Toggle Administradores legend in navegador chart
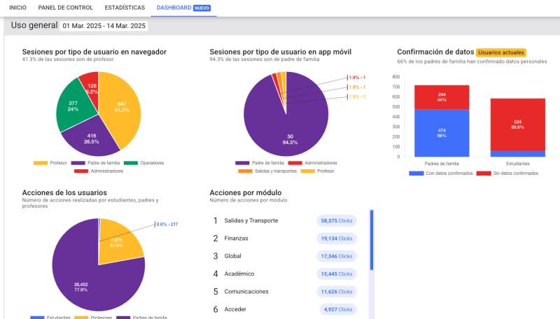 (x=99, y=171)
